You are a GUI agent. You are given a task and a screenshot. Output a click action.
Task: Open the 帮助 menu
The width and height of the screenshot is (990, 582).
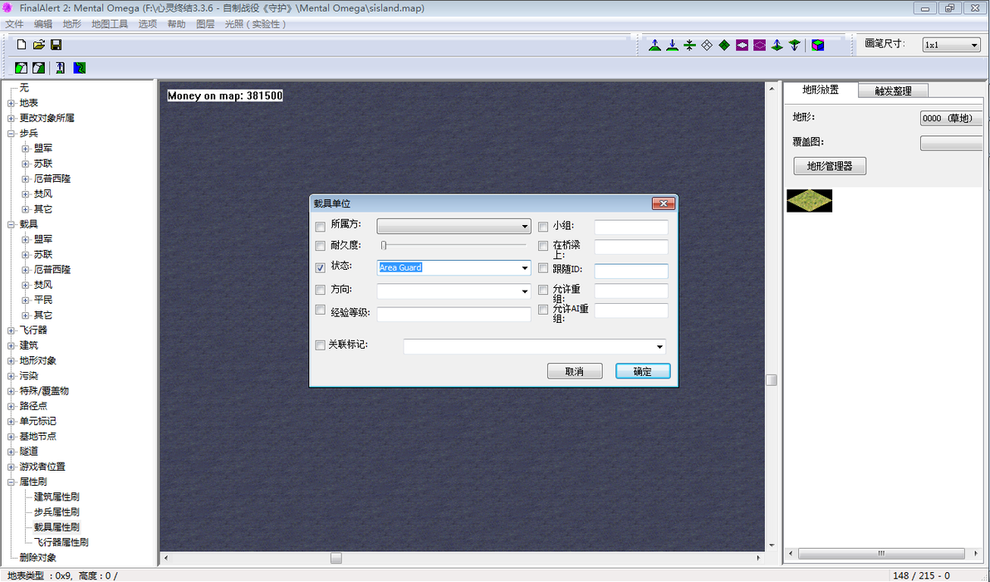pos(176,24)
